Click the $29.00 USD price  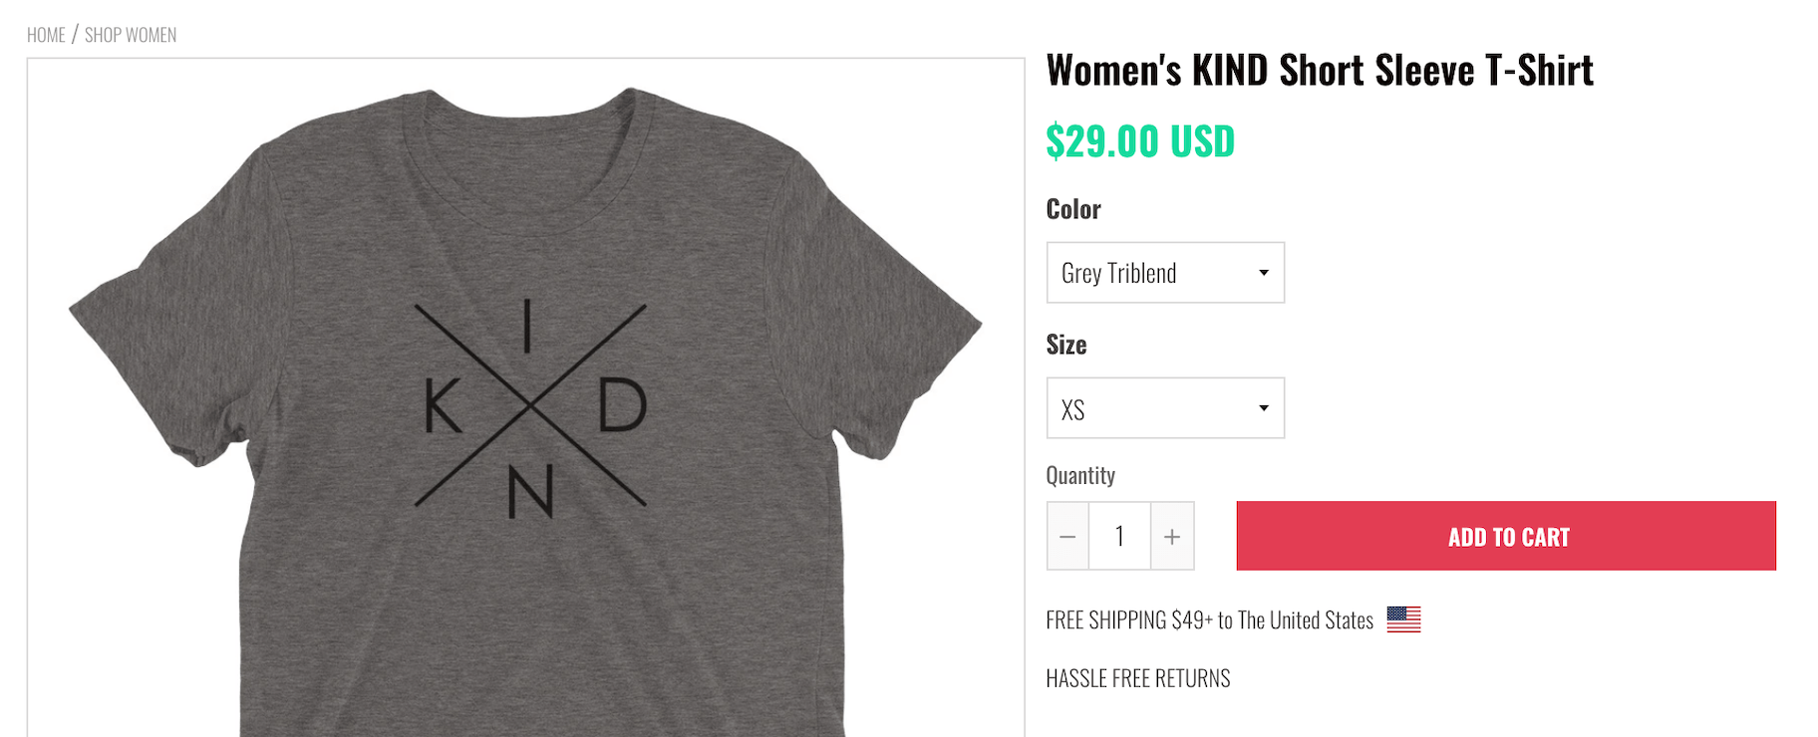pyautogui.click(x=1140, y=141)
